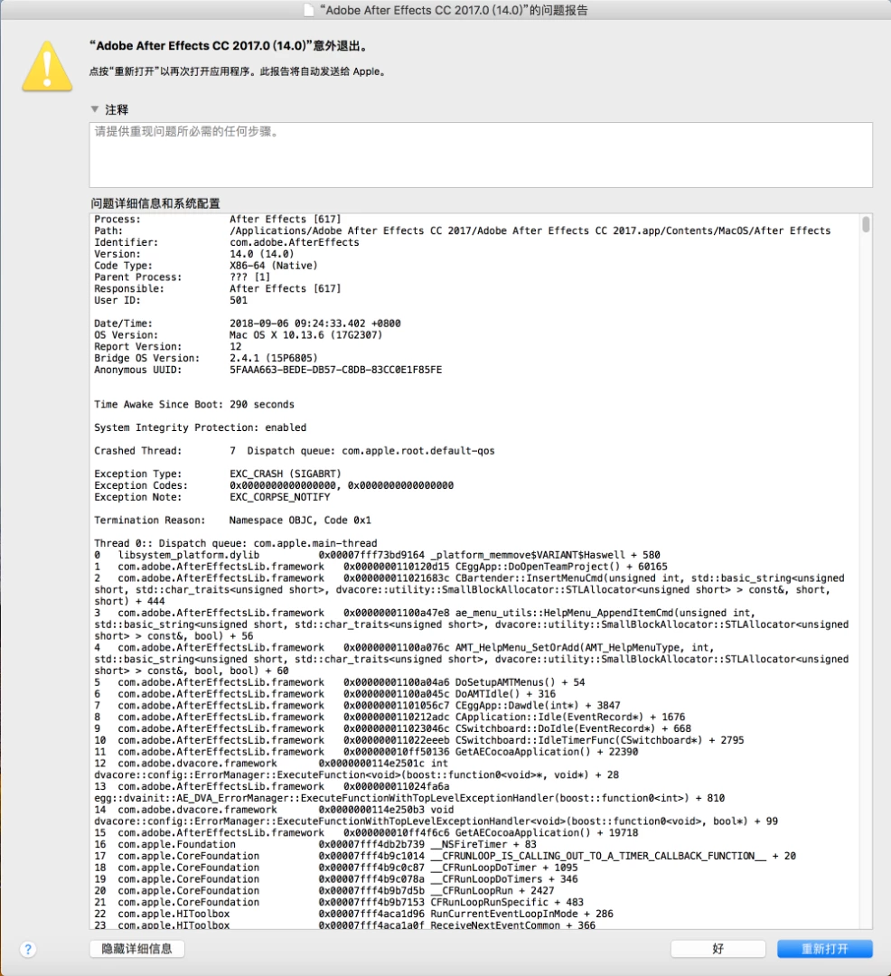This screenshot has width=891, height=976.
Task: Click the 好 button
Action: (x=718, y=949)
